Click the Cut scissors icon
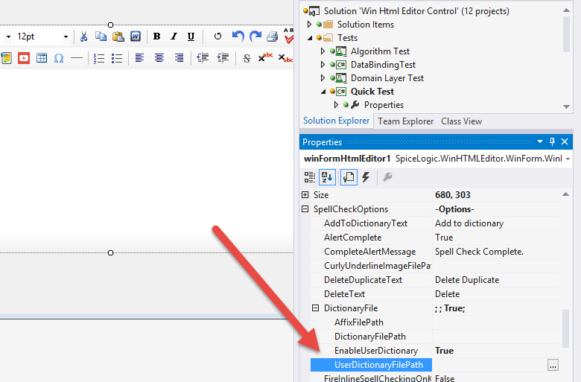The width and height of the screenshot is (581, 382). [84, 36]
